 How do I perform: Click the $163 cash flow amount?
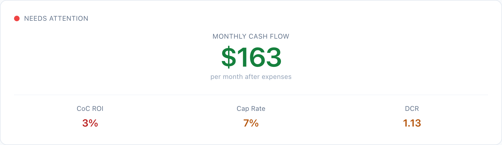(x=251, y=57)
